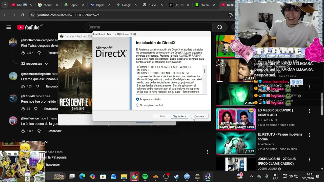
Task: Switch to the Stream Kick tab
Action: coord(206,5)
